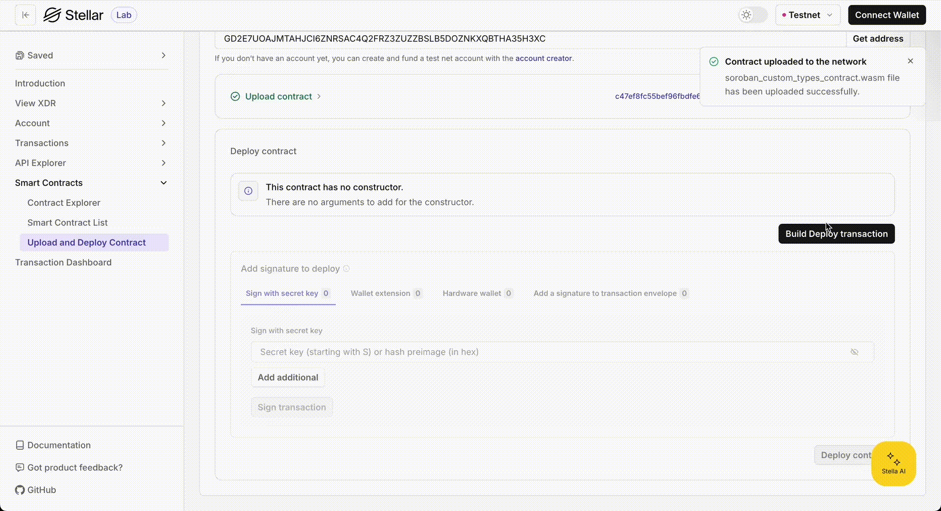The height and width of the screenshot is (511, 941).
Task: Expand the Upload contract section
Action: [320, 96]
